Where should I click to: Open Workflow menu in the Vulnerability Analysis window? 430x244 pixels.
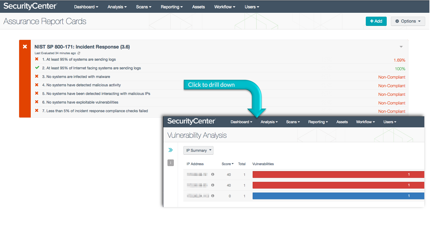(365, 122)
